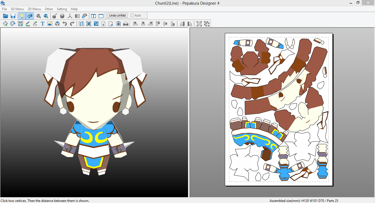The height and width of the screenshot is (203, 375).
Task: Click the gray cube with cursor icon
Action: (38, 16)
